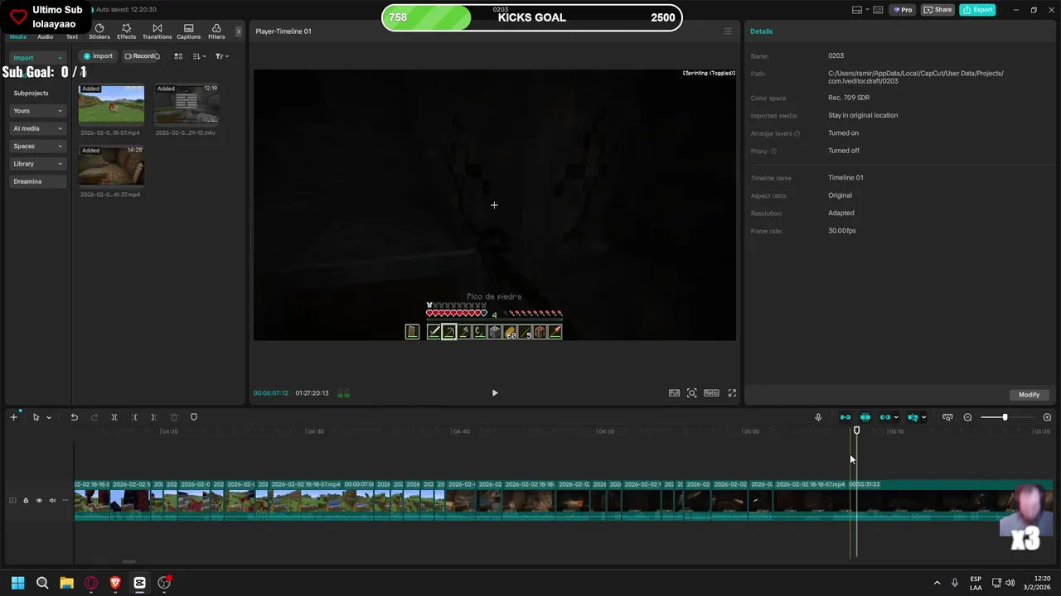This screenshot has height=596, width=1061.
Task: Hide the main video track with eye icon
Action: pyautogui.click(x=39, y=500)
